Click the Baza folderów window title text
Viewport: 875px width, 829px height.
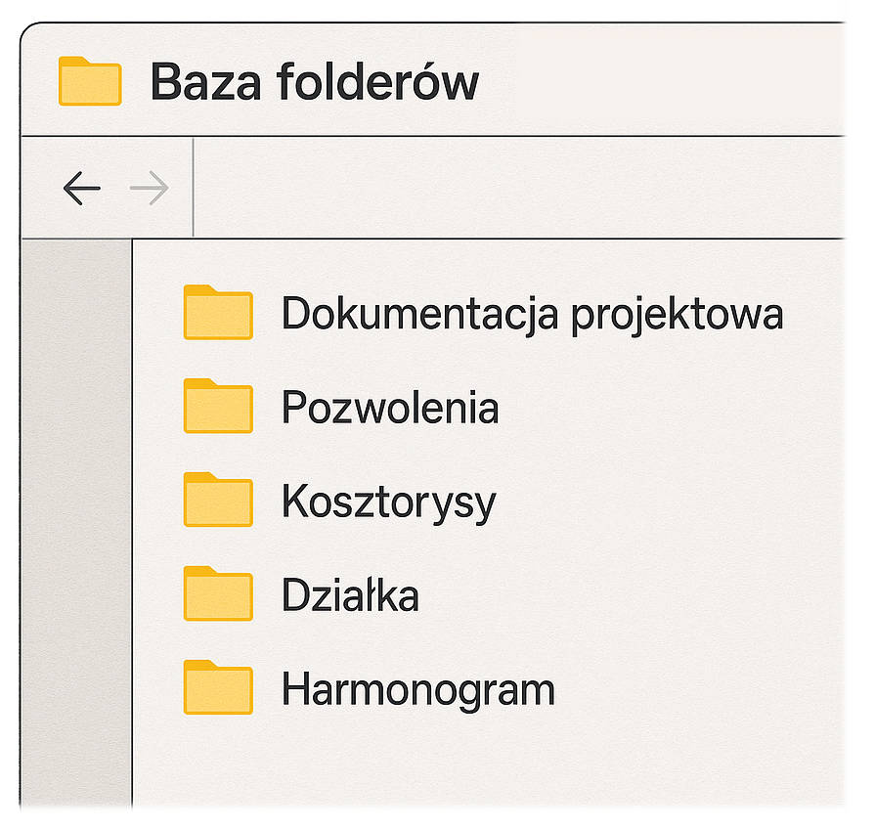314,82
